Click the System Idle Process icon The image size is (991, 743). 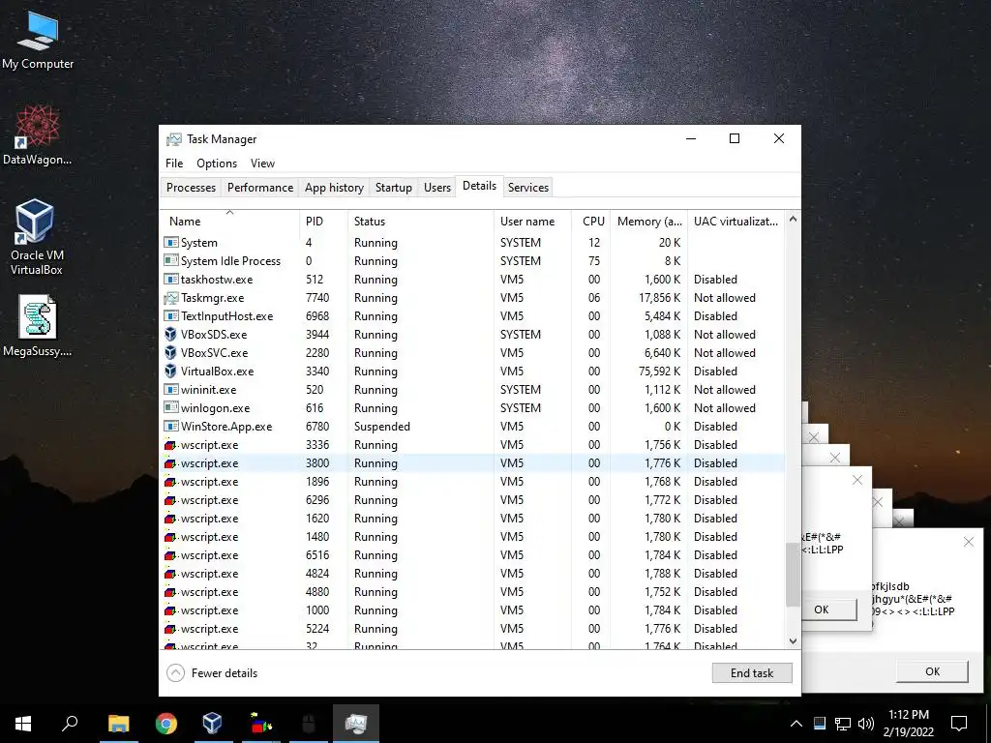(170, 260)
